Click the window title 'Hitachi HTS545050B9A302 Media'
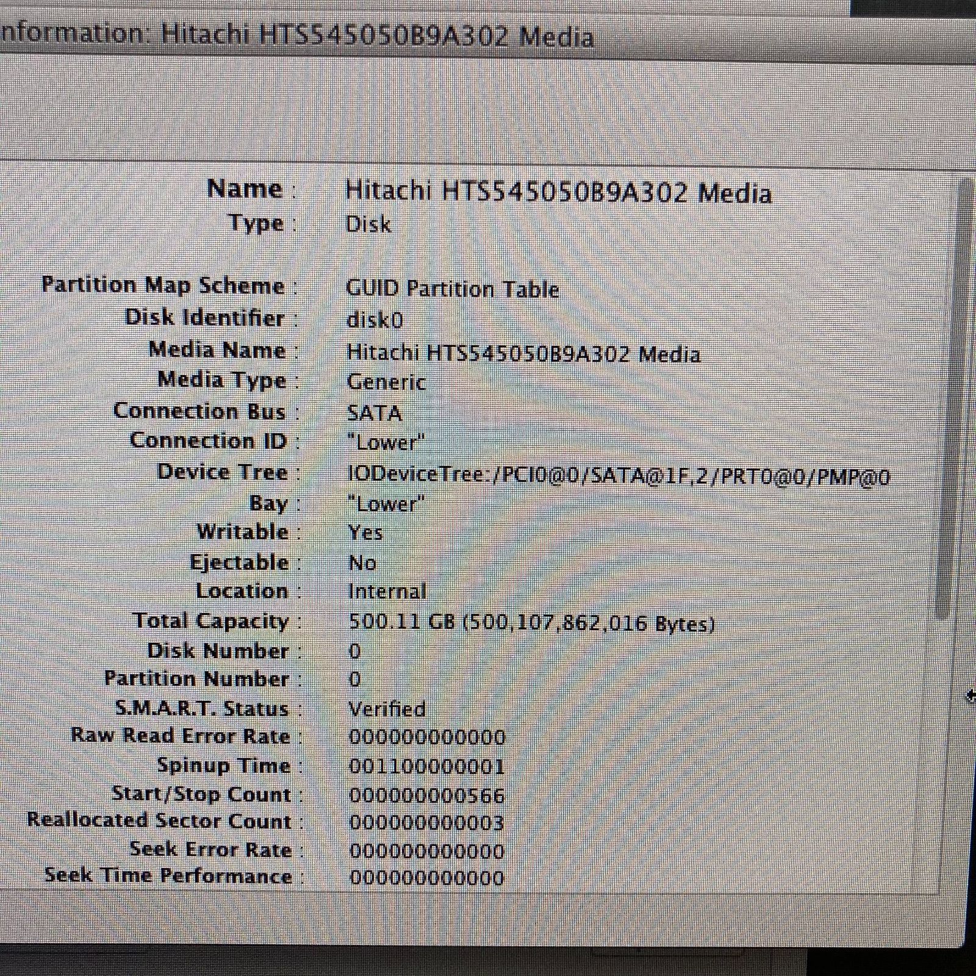This screenshot has width=976, height=976. pos(378,35)
